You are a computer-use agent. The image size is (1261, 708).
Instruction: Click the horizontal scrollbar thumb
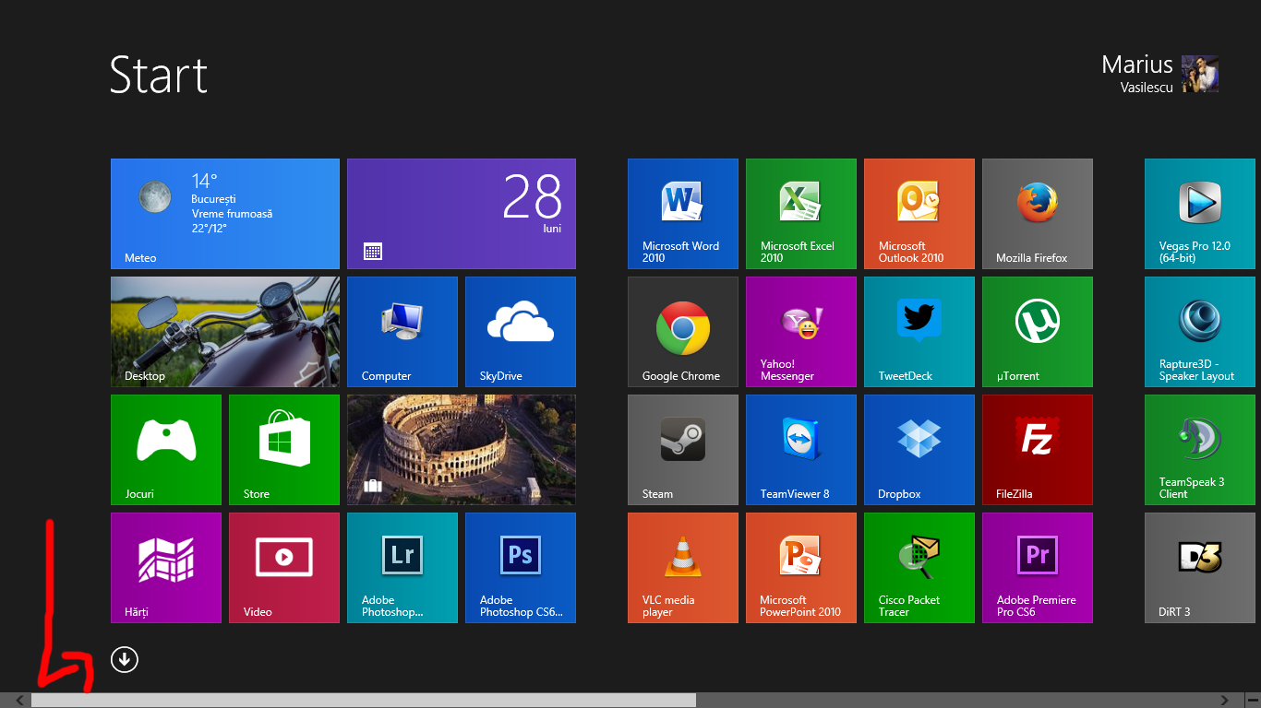[x=364, y=701]
